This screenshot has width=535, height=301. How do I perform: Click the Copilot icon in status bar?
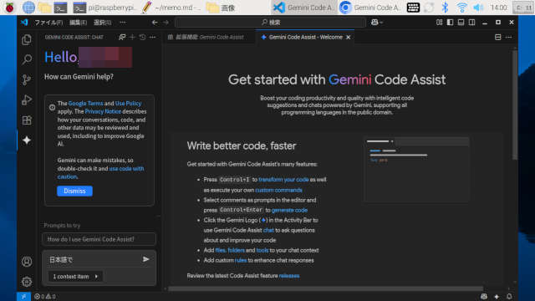point(484,296)
